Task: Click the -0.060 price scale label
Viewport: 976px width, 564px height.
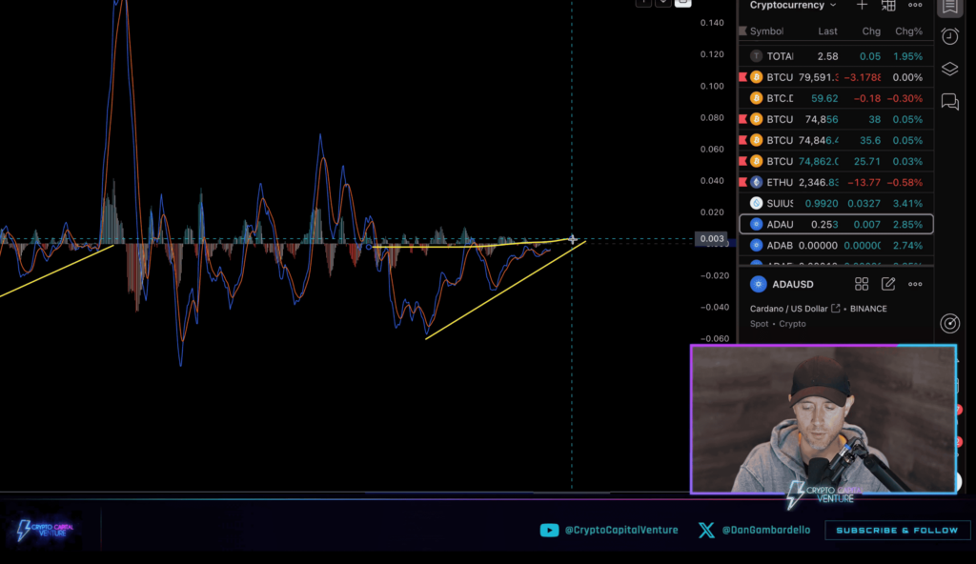Action: tap(713, 338)
